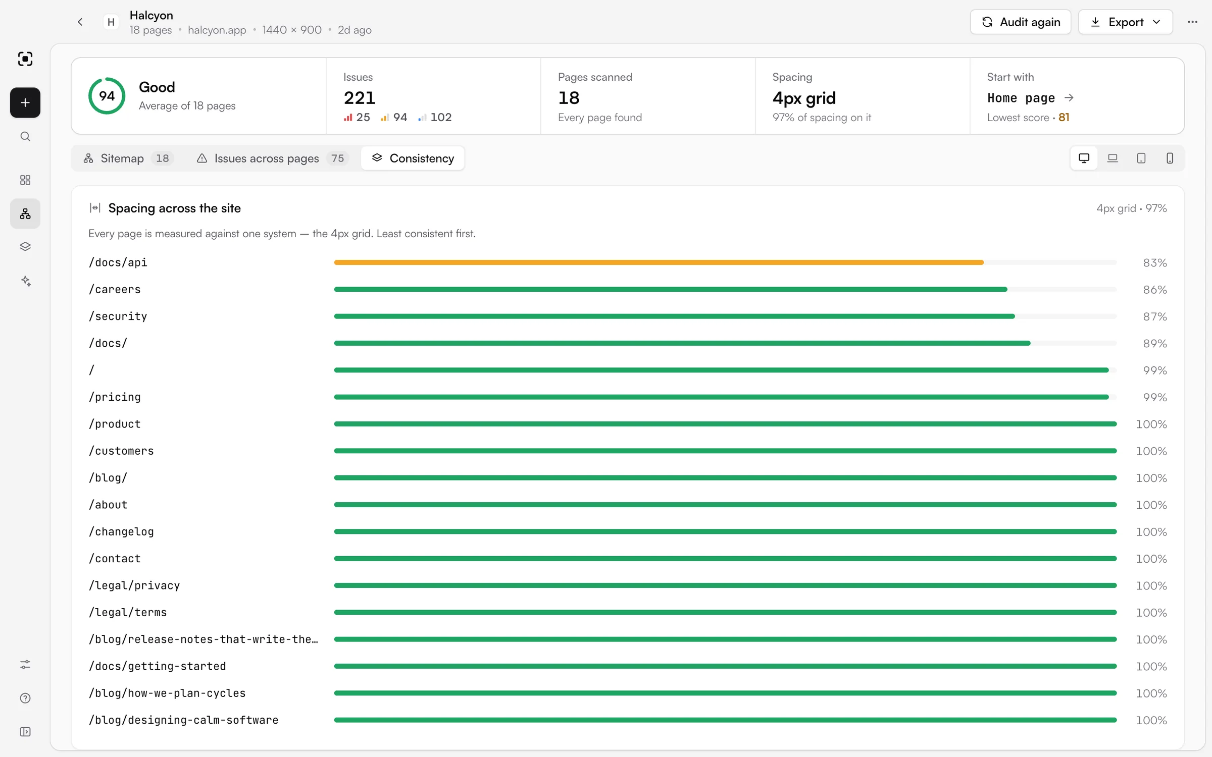Open the Export dropdown
1212x757 pixels.
(1125, 22)
